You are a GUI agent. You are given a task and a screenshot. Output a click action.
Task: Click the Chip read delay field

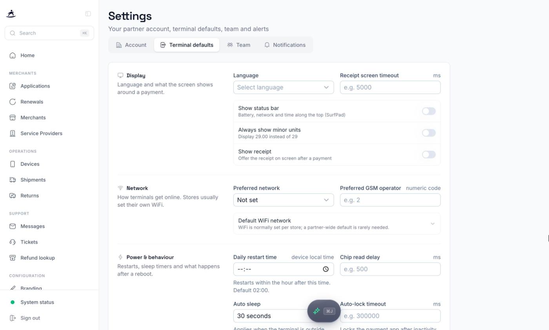point(390,269)
